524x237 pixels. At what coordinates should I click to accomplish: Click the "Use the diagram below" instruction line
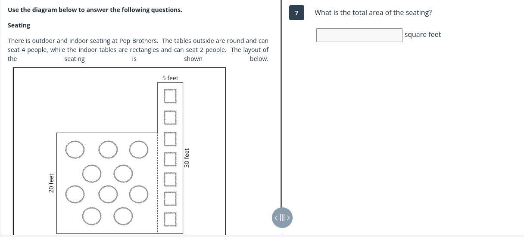tap(95, 10)
